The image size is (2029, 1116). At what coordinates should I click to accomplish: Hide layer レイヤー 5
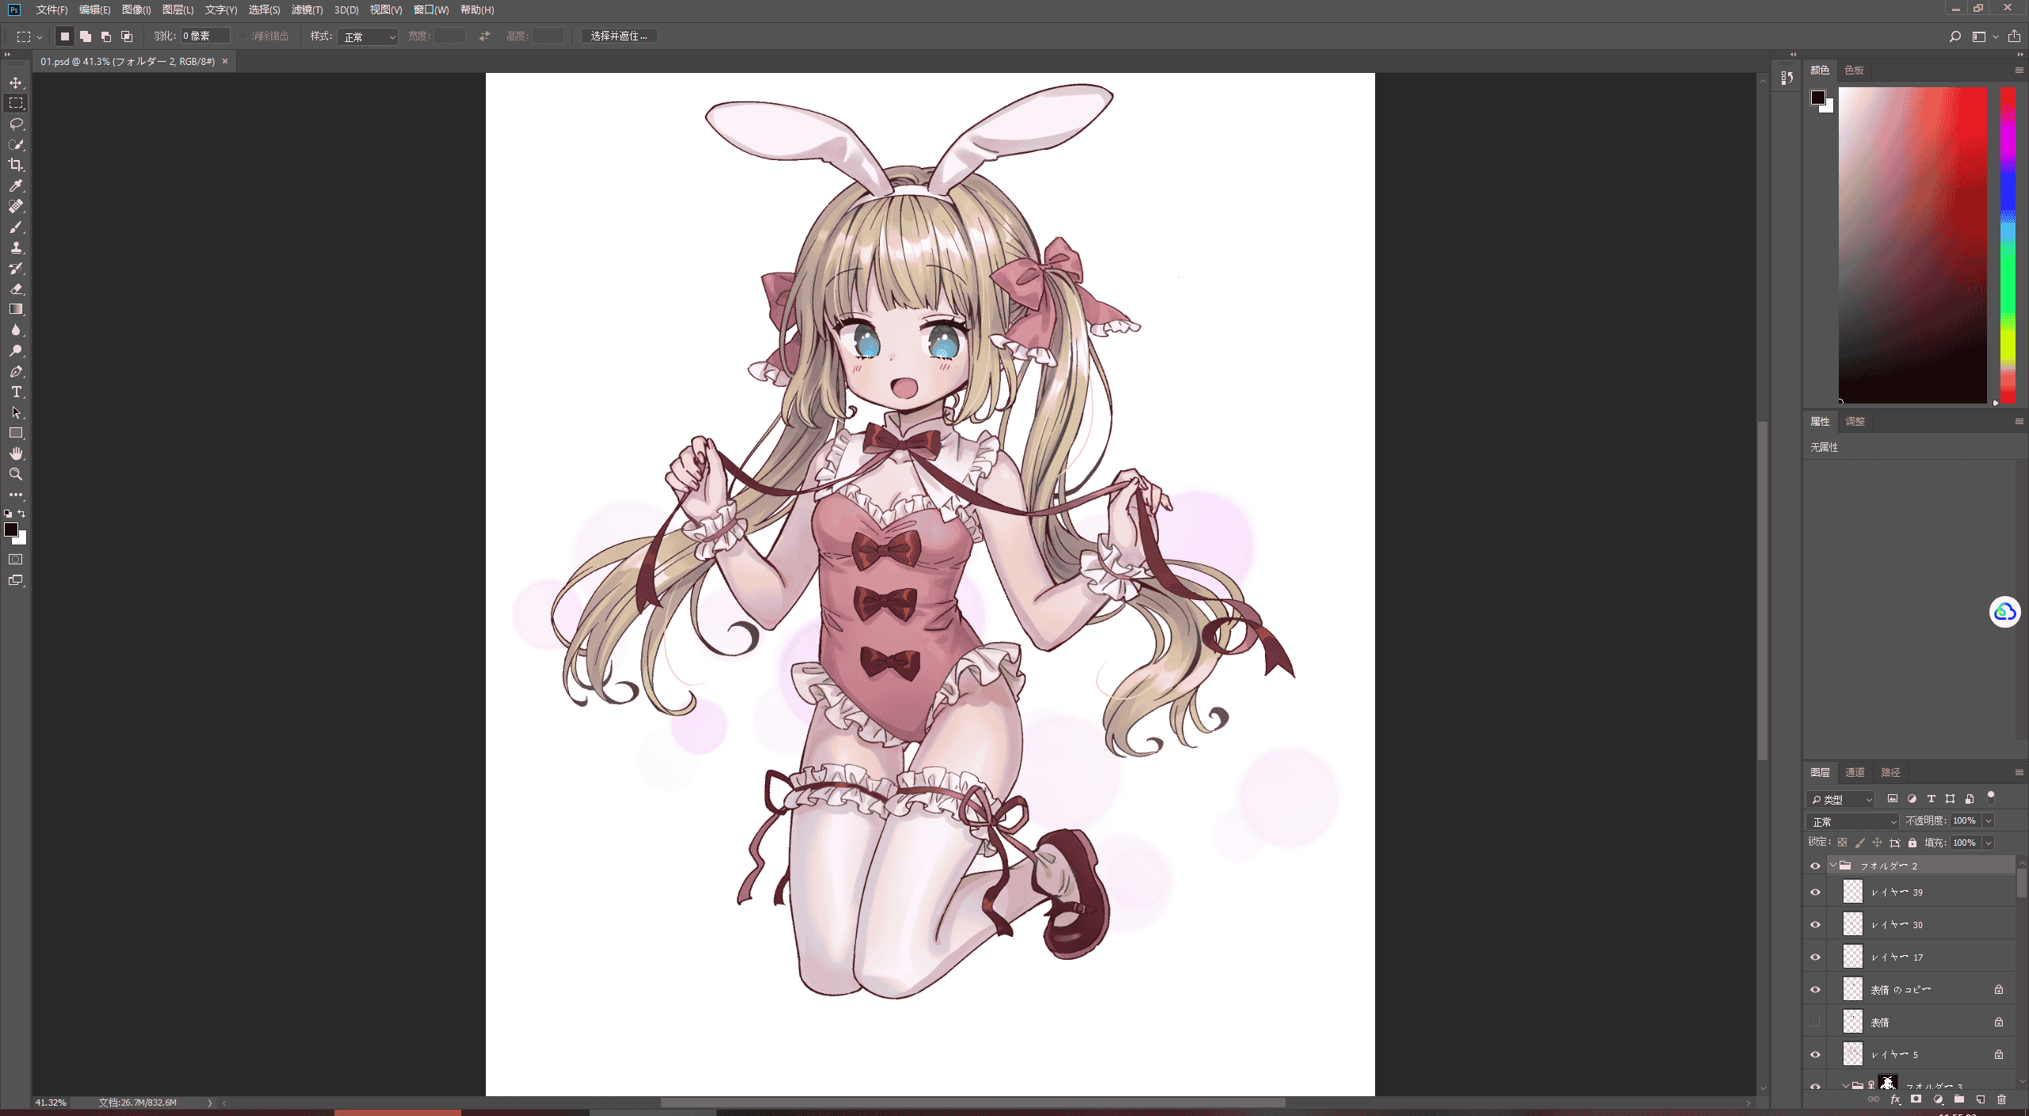click(x=1815, y=1054)
